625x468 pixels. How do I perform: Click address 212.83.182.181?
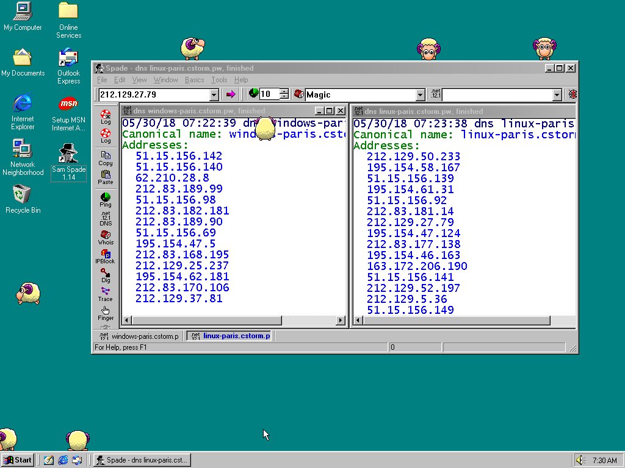tap(182, 210)
